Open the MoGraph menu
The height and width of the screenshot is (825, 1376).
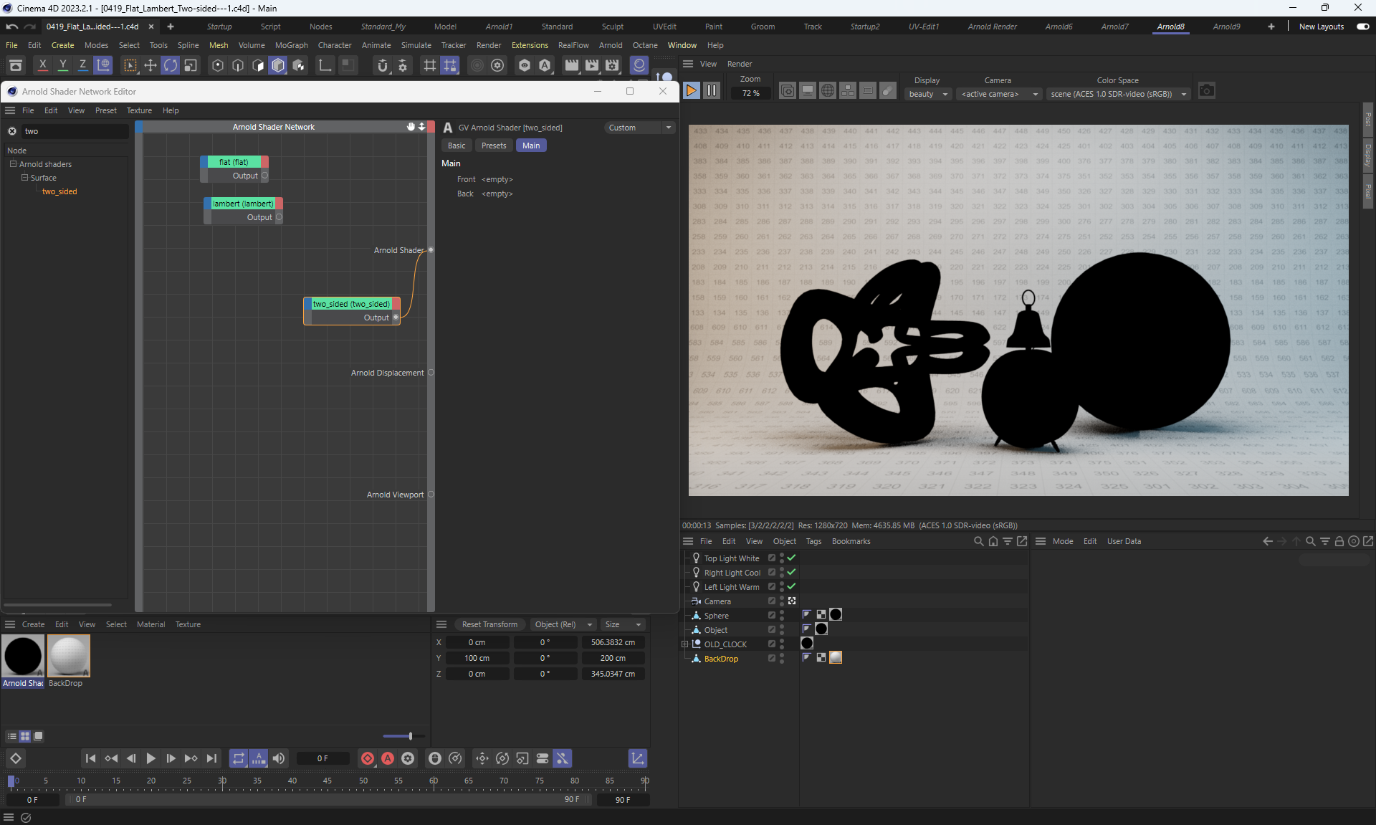[x=291, y=45]
